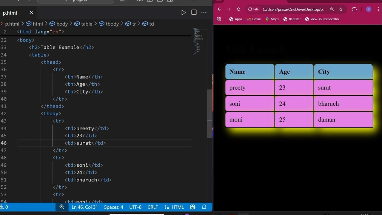Image resolution: width=382 pixels, height=215 pixels.
Task: Click the Chrome address bar URL
Action: [x=294, y=9]
